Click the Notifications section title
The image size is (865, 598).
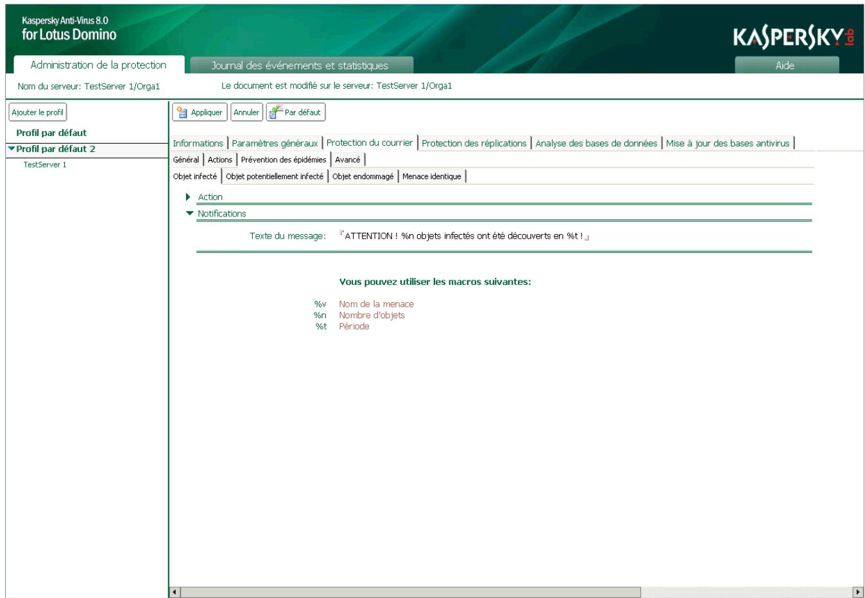(x=222, y=214)
